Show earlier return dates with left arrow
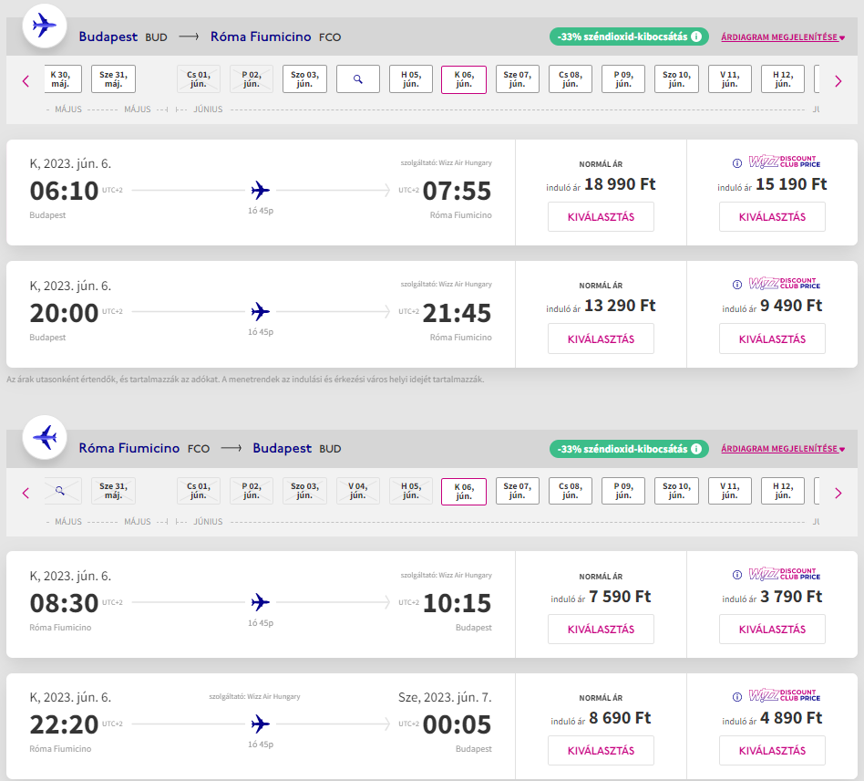 click(x=26, y=493)
